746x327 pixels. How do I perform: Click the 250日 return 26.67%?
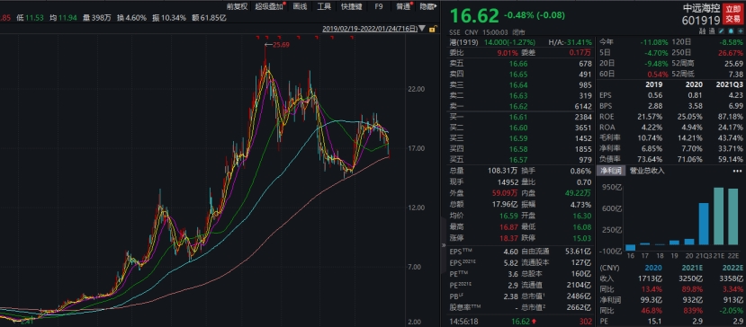(x=732, y=53)
